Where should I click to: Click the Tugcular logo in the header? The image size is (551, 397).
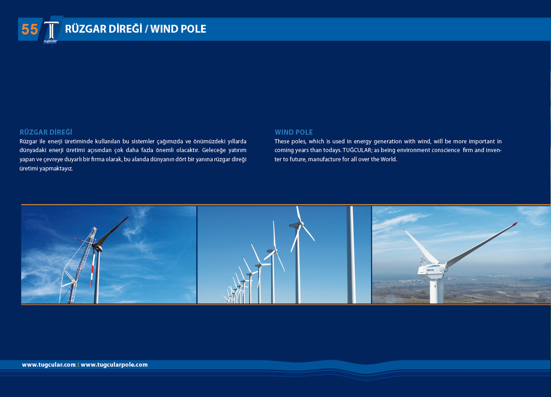click(51, 32)
